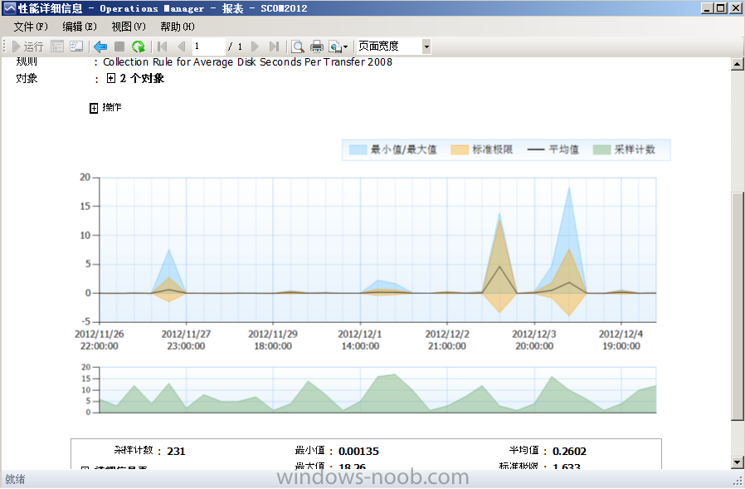Screen dimensions: 745x489
Task: Click the sample count value 231
Action: click(x=176, y=451)
